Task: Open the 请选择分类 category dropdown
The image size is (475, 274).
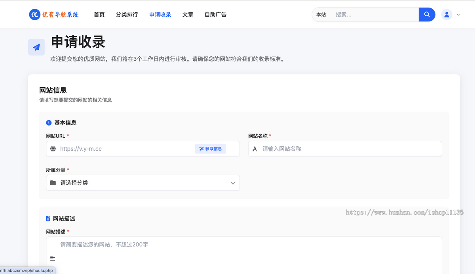Action: click(x=143, y=183)
